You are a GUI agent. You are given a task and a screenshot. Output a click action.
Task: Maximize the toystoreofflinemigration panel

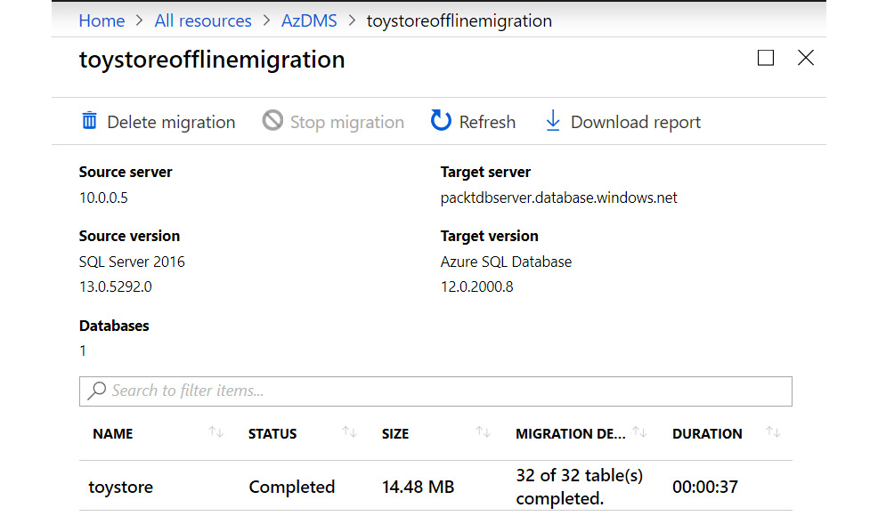tap(766, 59)
